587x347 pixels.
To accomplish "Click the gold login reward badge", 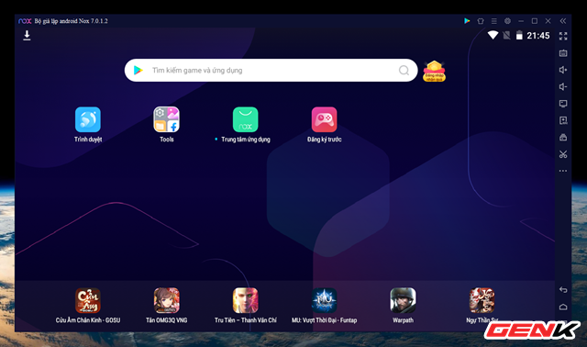I will [x=434, y=71].
